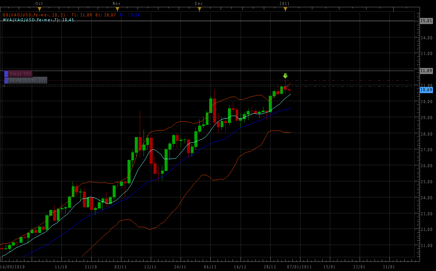Click the BB(XAG/USD.Fermer, 20, 2) indicator label
Screen dimensions: 436x271
click(34, 15)
